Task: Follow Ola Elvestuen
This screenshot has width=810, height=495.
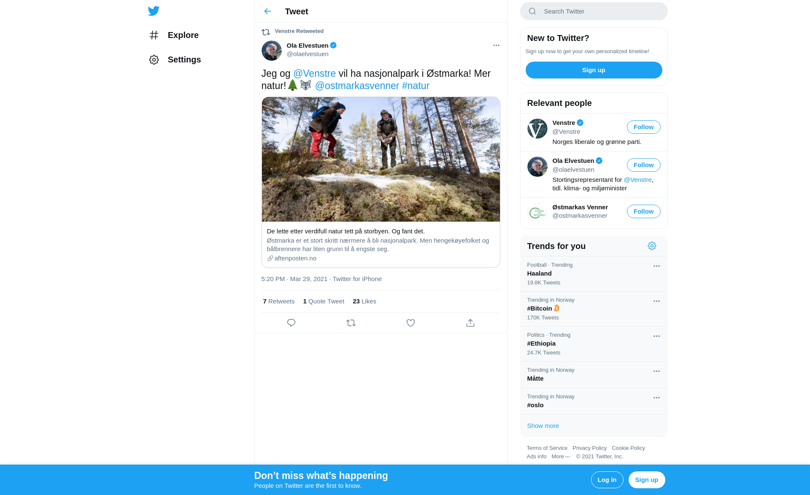Action: click(643, 165)
